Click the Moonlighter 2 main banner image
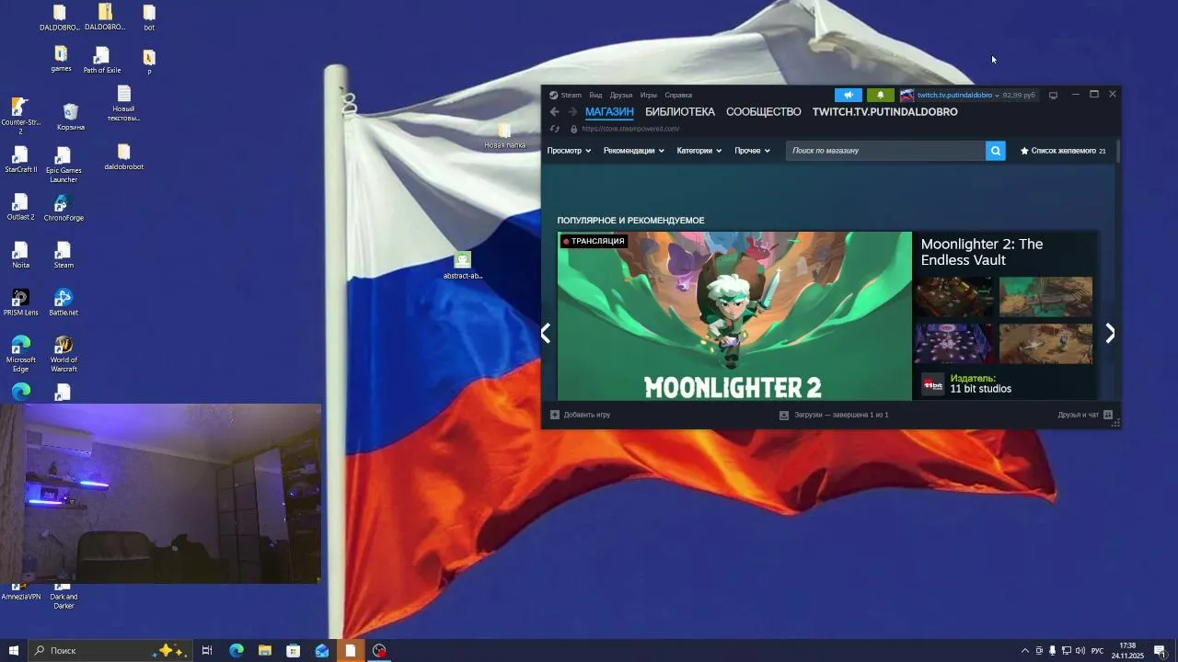The height and width of the screenshot is (662, 1178). (x=734, y=315)
